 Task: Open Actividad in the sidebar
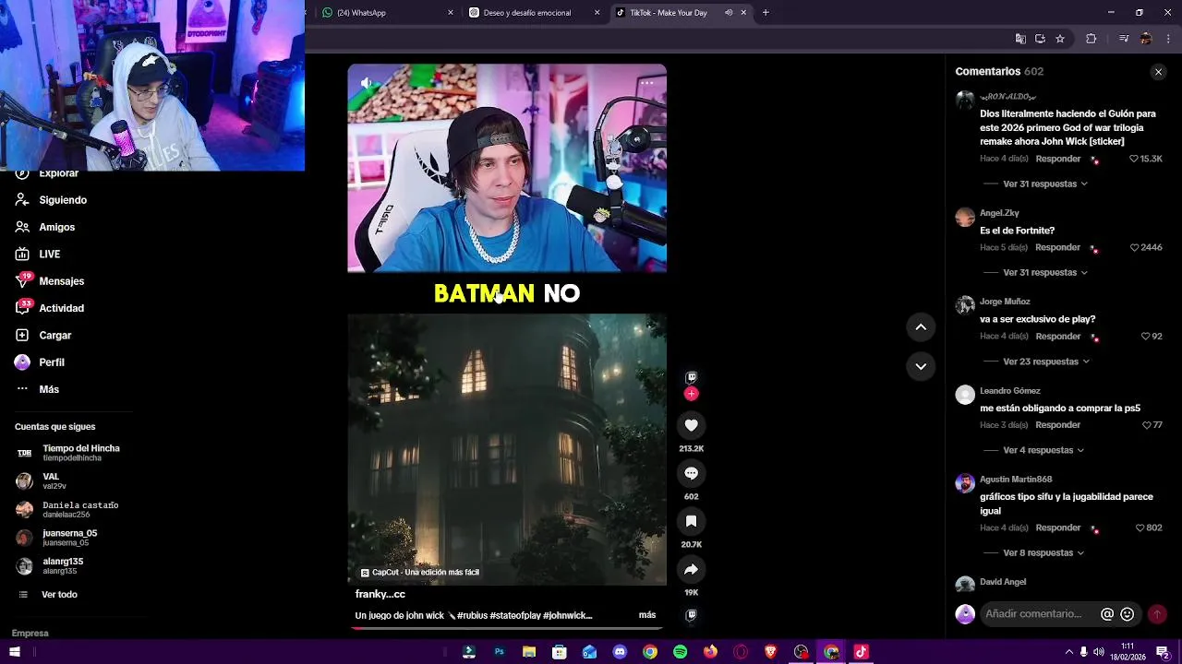point(62,308)
